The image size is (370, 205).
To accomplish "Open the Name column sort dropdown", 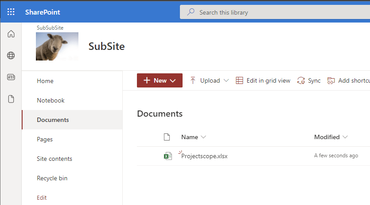I will coord(194,137).
